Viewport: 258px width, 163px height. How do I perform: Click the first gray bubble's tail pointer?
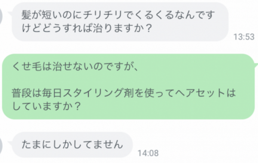[10, 13]
